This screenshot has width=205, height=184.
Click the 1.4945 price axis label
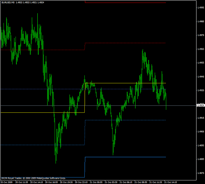click(201, 76)
